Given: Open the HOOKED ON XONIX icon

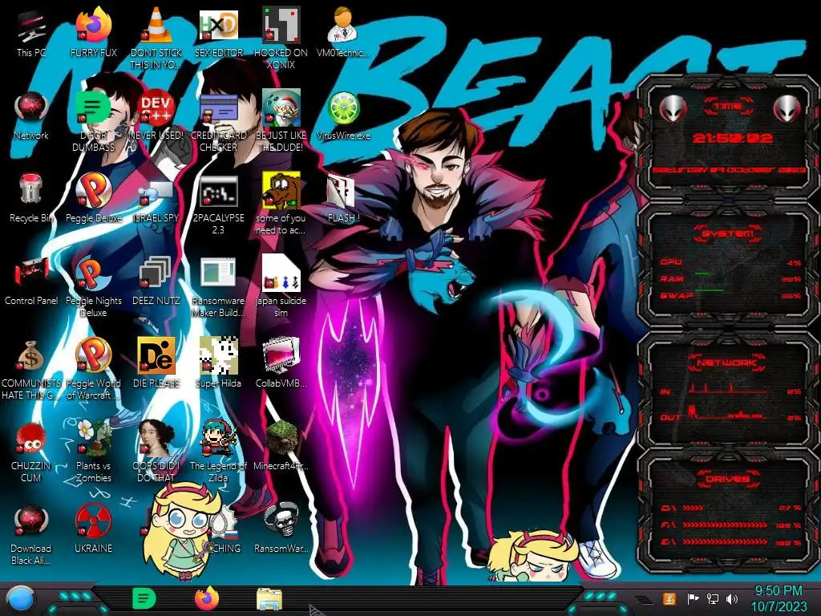Looking at the screenshot, I should point(281,38).
